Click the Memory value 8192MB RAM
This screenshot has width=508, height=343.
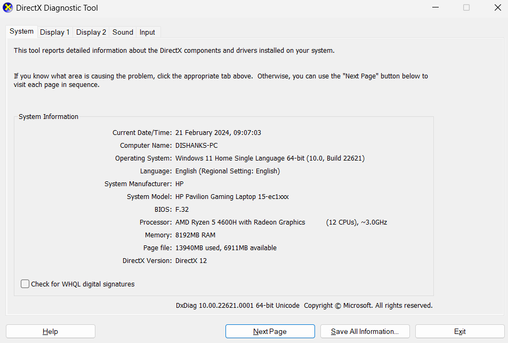click(195, 235)
